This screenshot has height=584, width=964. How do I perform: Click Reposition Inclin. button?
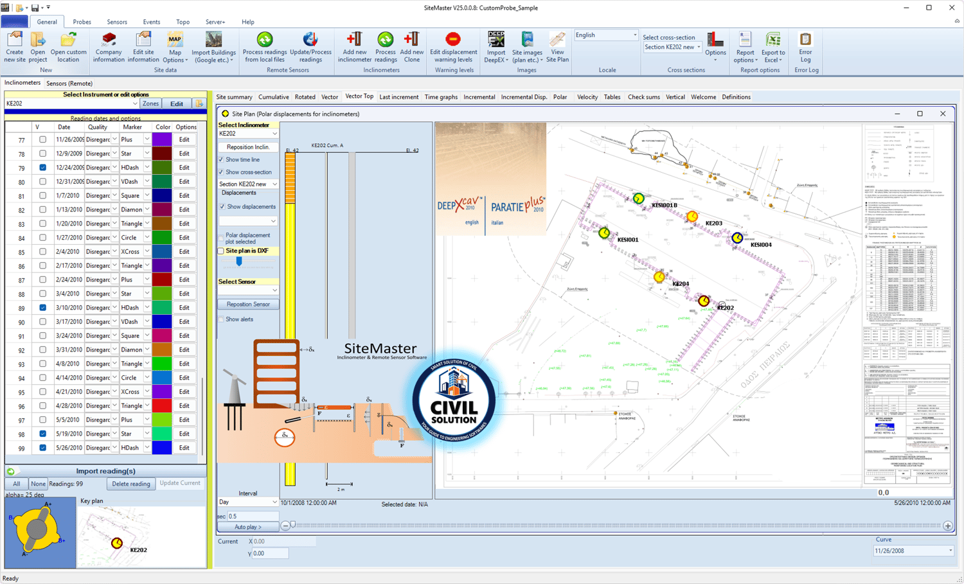(x=248, y=147)
